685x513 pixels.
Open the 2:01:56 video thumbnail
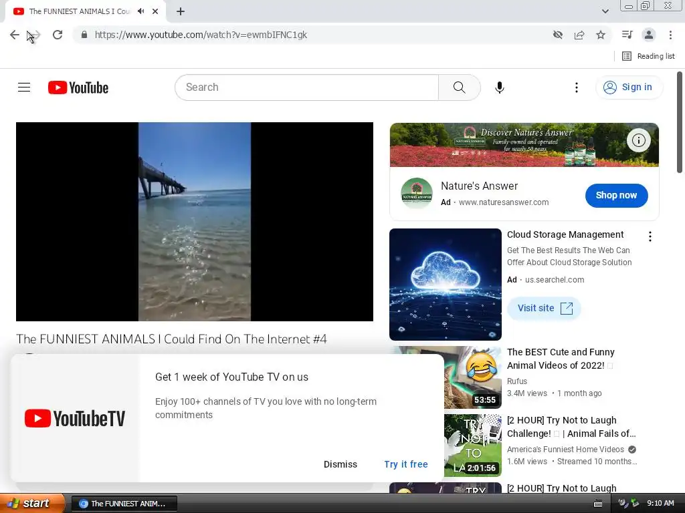[473, 446]
